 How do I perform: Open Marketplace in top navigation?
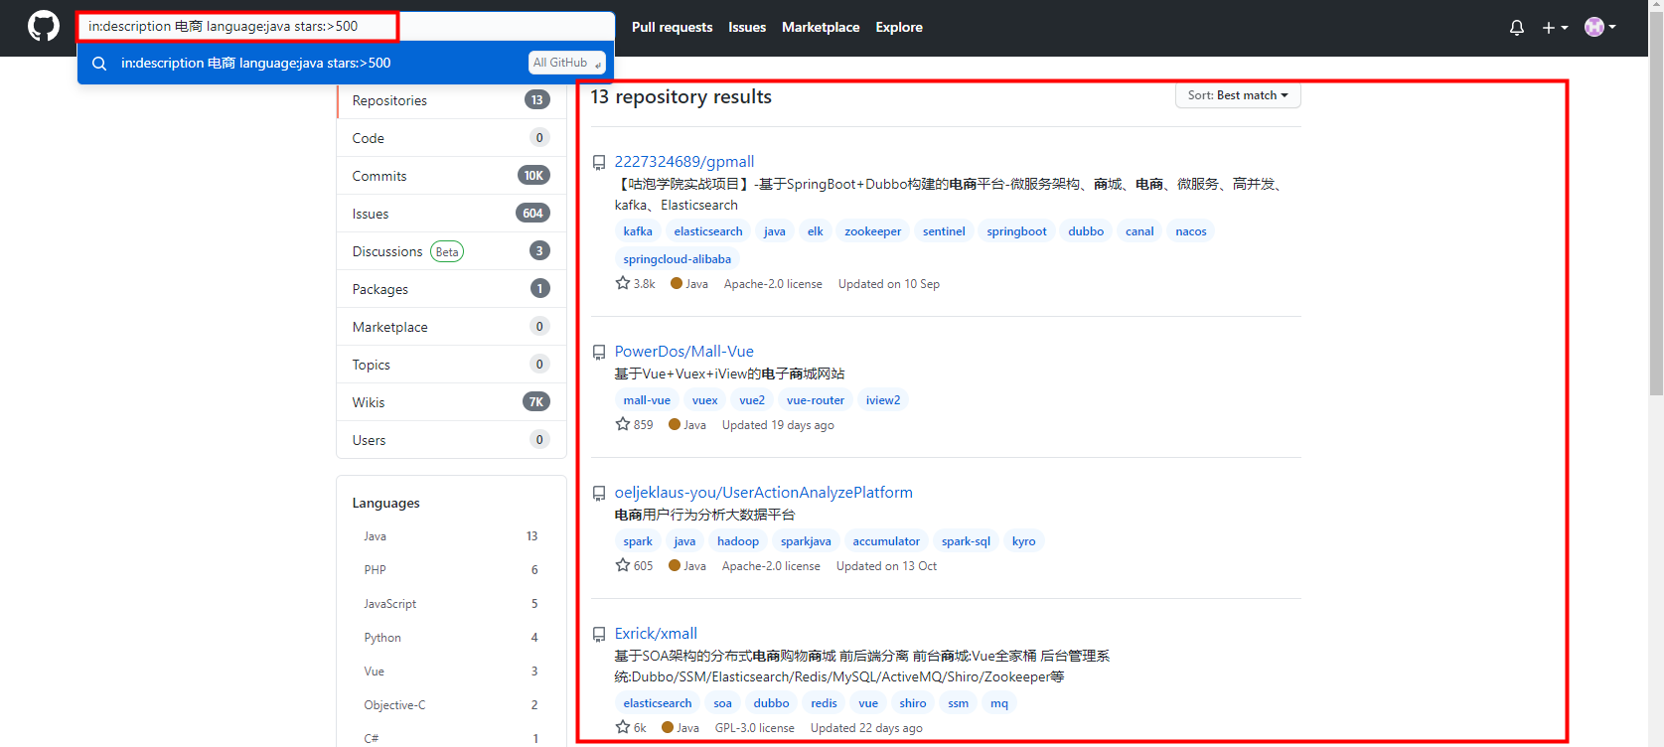821,28
